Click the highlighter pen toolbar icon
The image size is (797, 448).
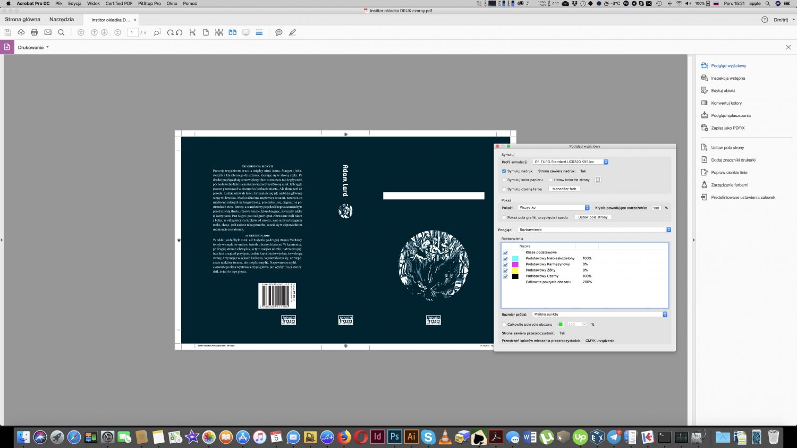pos(292,32)
